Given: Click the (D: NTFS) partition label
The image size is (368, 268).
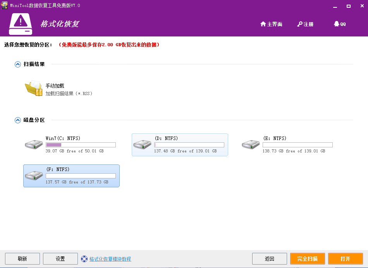Looking at the screenshot, I should (166, 138).
